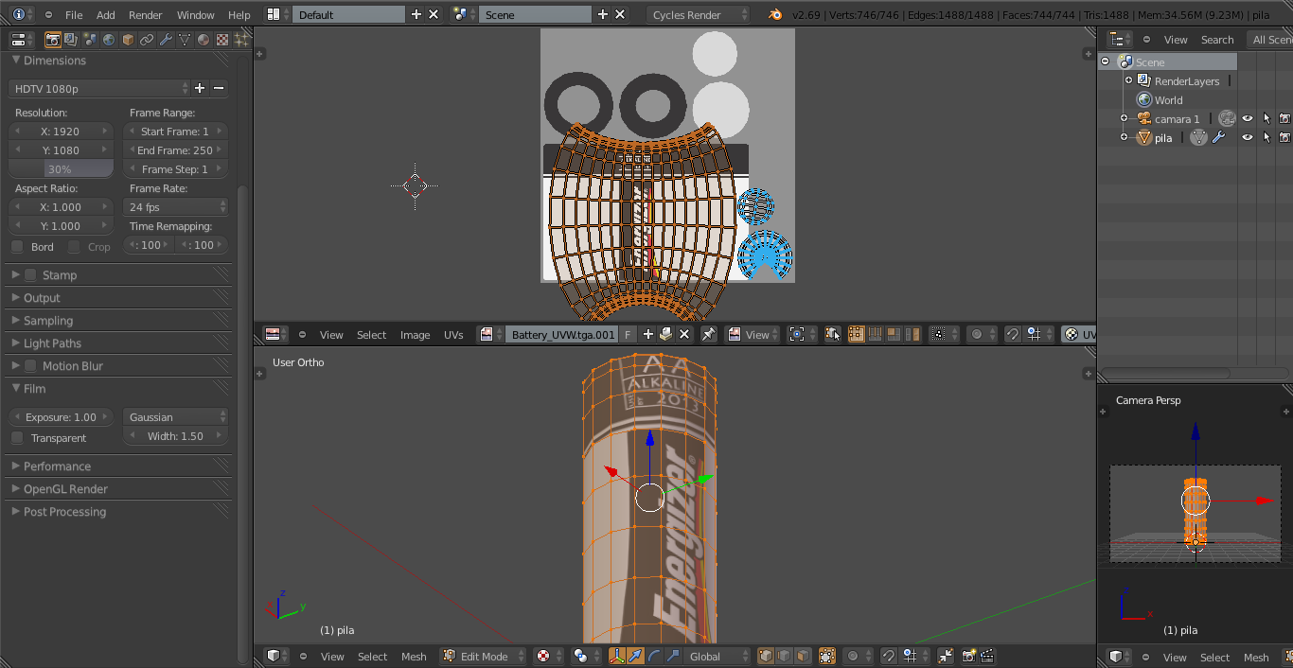
Task: Adjust the Exposure 1.00 slider
Action: 61,417
